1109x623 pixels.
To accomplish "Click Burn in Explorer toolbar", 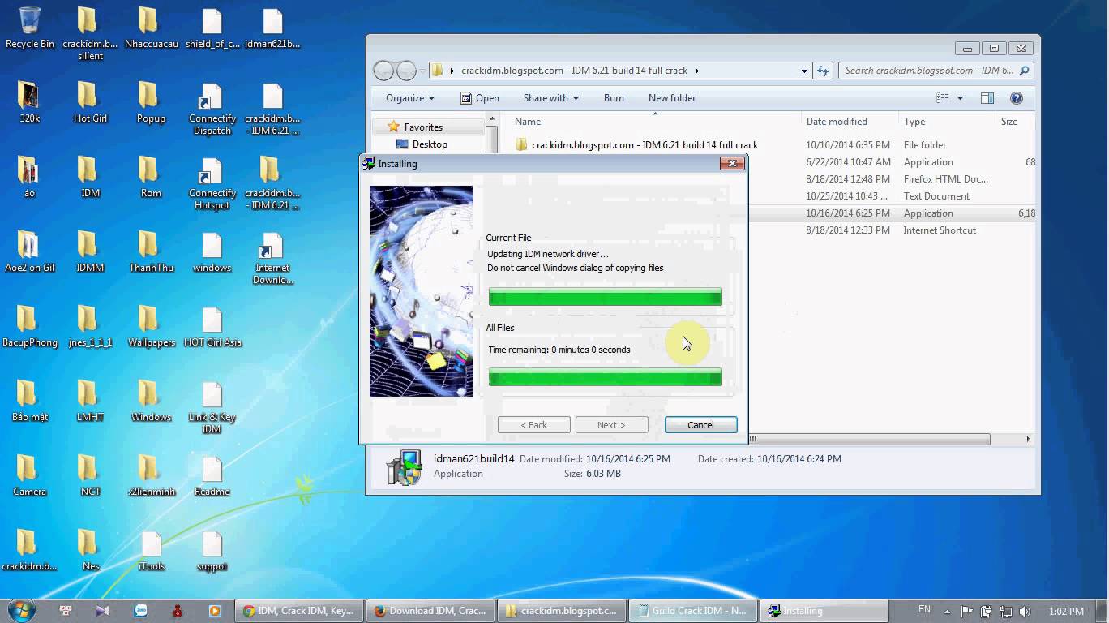I will coord(614,98).
